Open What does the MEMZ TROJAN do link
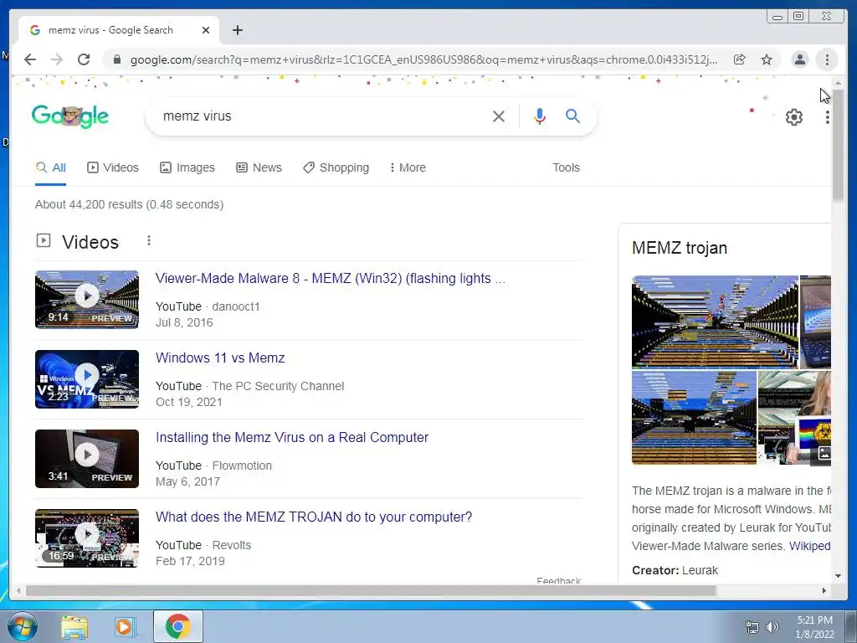The image size is (857, 643). 314,517
